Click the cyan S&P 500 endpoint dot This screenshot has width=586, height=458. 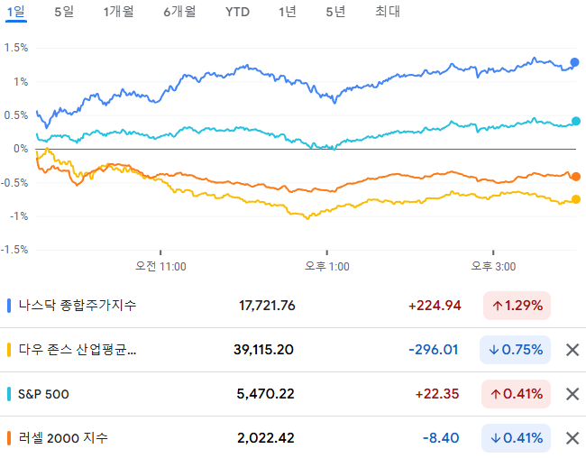576,121
